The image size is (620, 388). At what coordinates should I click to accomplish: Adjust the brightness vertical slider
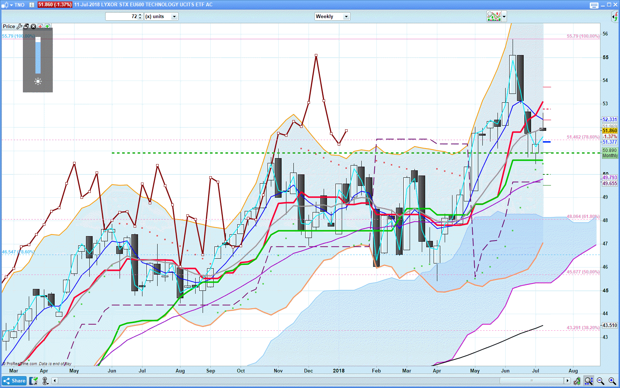point(38,55)
